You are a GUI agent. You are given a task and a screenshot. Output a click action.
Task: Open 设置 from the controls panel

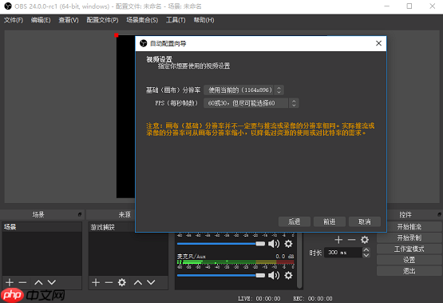[x=409, y=260]
